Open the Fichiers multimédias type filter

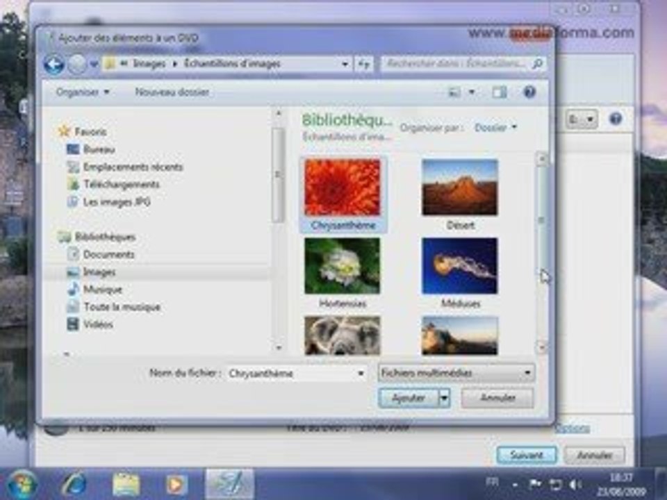coord(456,373)
